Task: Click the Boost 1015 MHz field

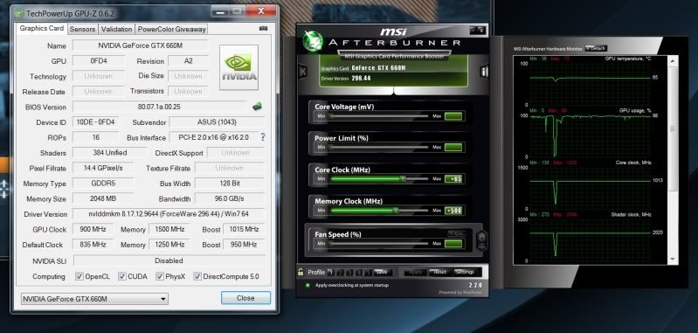Action: [x=244, y=229]
